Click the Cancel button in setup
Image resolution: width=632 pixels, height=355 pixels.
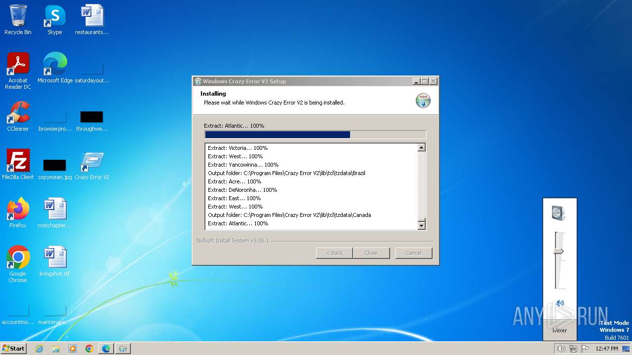(x=413, y=253)
